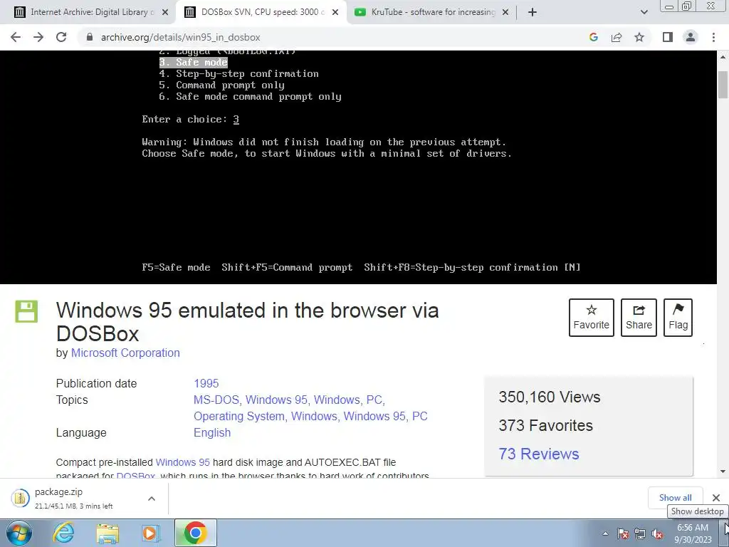The image size is (729, 547).
Task: Open the Windows Start menu
Action: 19,533
